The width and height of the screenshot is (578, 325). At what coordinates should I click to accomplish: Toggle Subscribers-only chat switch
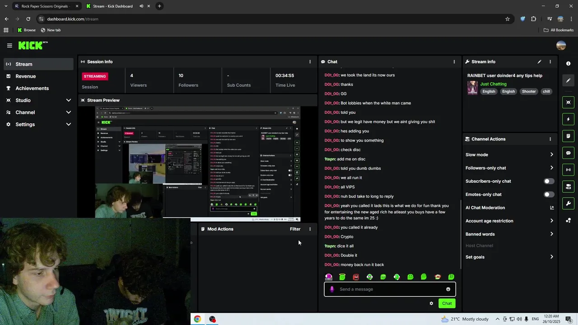pos(549,181)
